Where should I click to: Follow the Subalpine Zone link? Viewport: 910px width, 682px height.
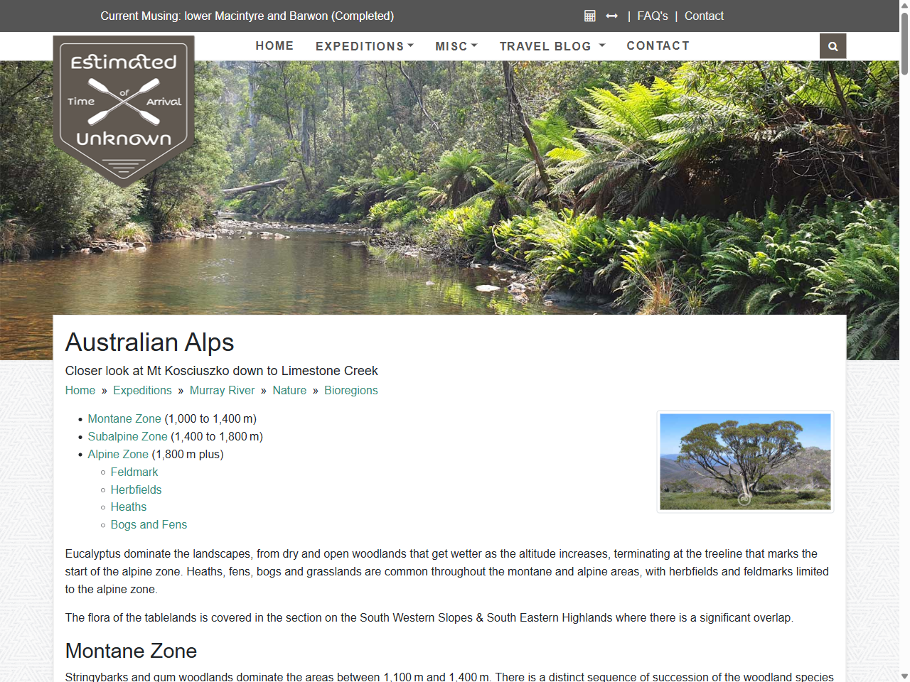click(128, 436)
